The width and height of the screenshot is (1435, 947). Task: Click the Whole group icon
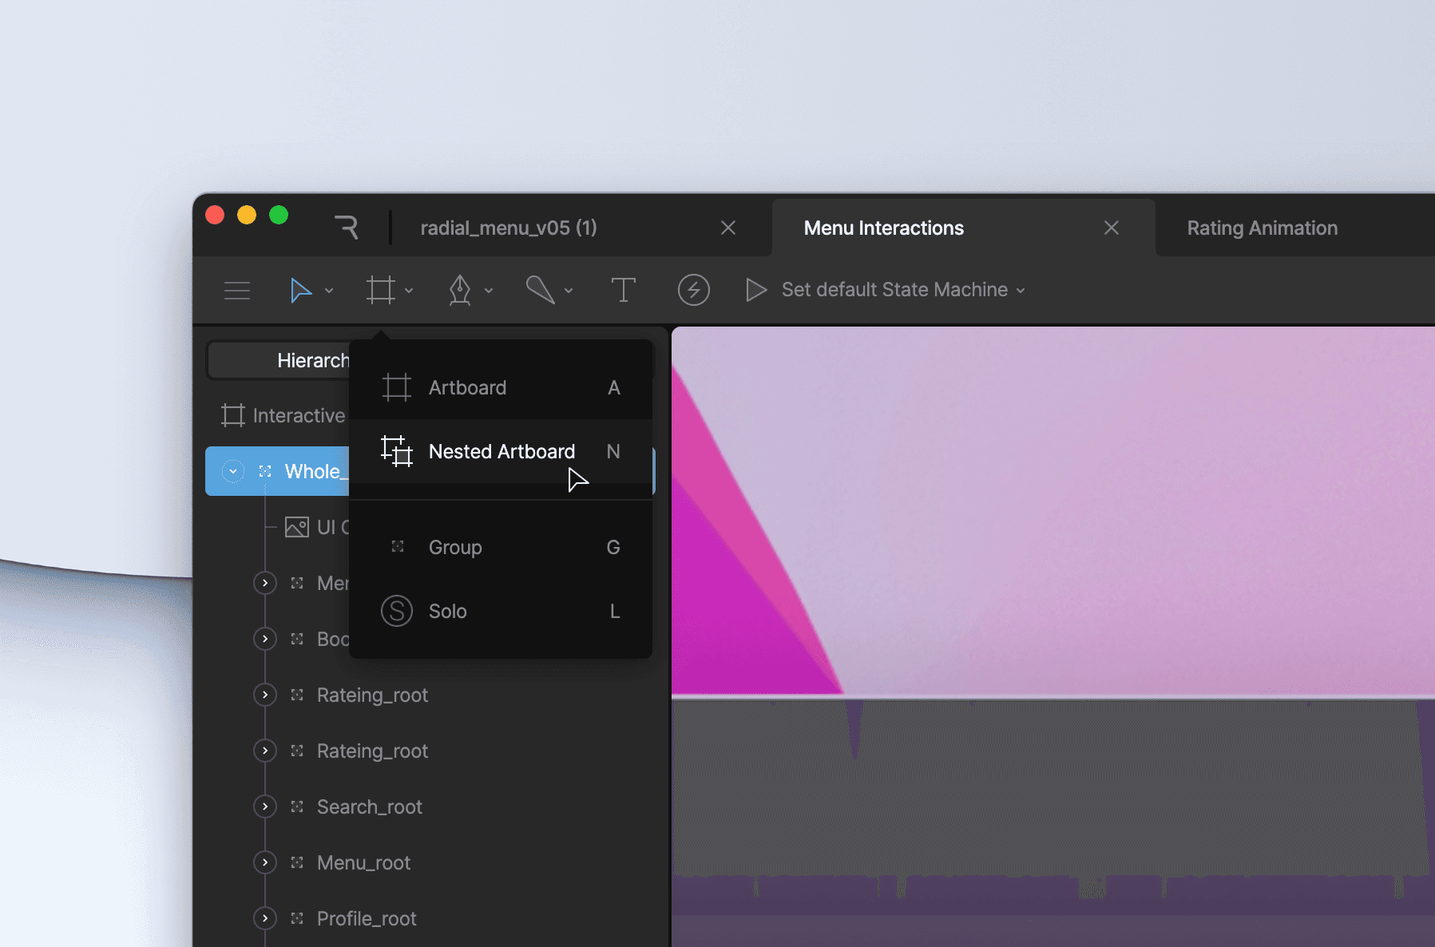tap(265, 471)
